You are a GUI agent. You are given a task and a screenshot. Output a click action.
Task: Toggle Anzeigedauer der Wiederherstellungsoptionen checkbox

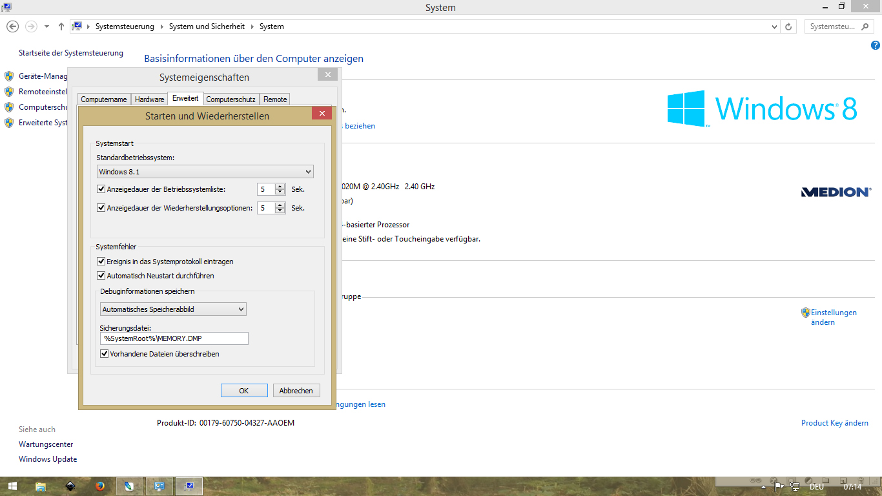pyautogui.click(x=101, y=208)
